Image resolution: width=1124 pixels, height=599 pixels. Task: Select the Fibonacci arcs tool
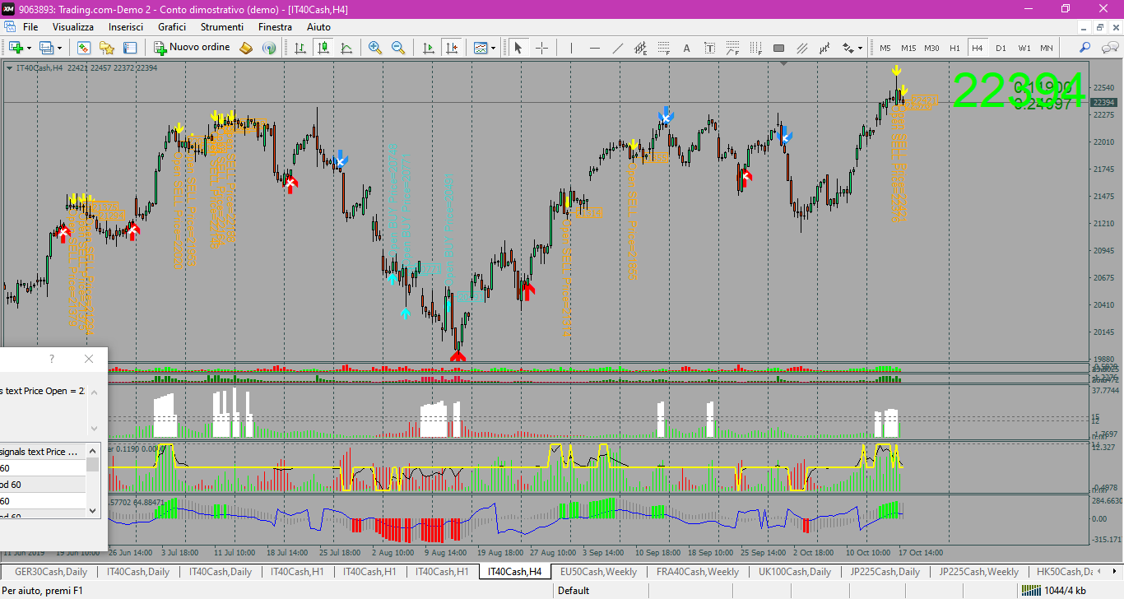pyautogui.click(x=732, y=48)
